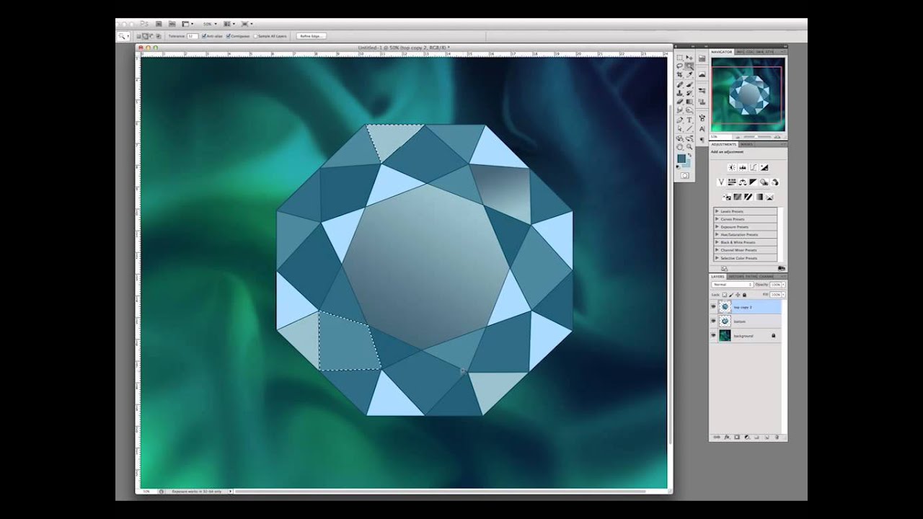923x519 pixels.
Task: Click the Refine Edge button
Action: pos(312,35)
